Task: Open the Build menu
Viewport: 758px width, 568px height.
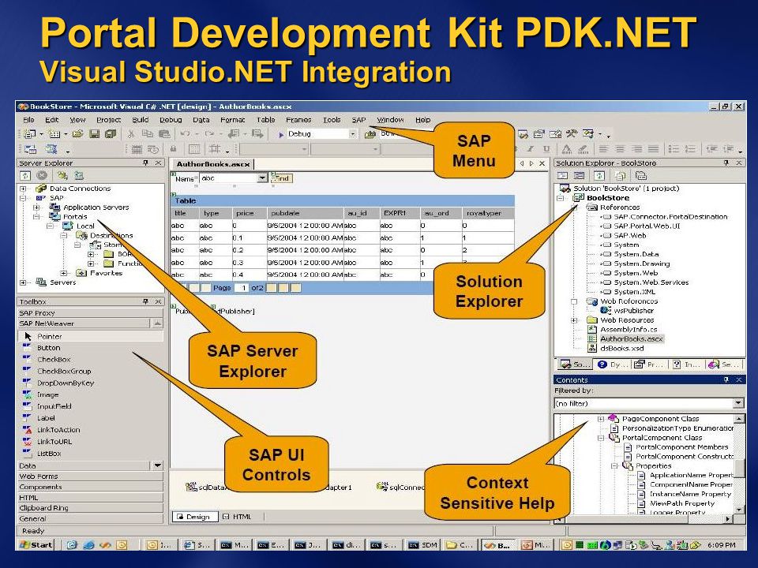Action: [141, 120]
